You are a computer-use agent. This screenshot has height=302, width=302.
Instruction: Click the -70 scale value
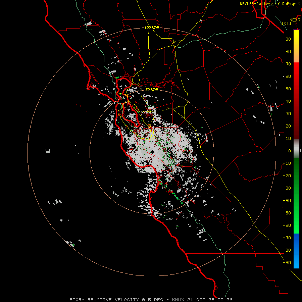coord(287,238)
